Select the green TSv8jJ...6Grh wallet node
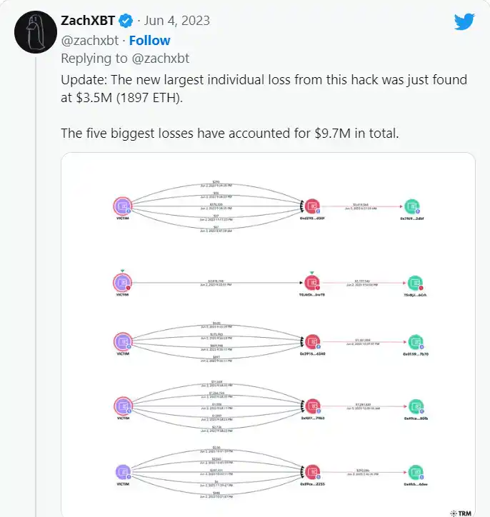The width and height of the screenshot is (490, 517). (x=414, y=282)
